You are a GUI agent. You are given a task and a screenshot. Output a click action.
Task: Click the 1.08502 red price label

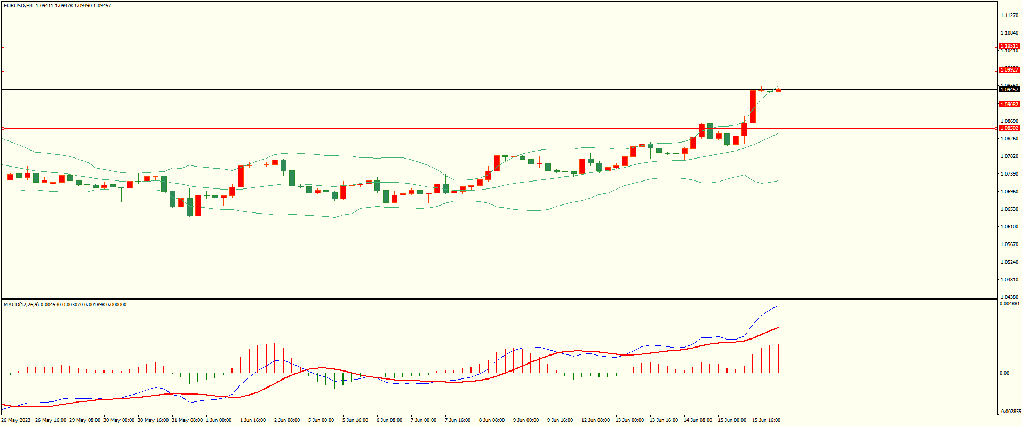point(1009,128)
